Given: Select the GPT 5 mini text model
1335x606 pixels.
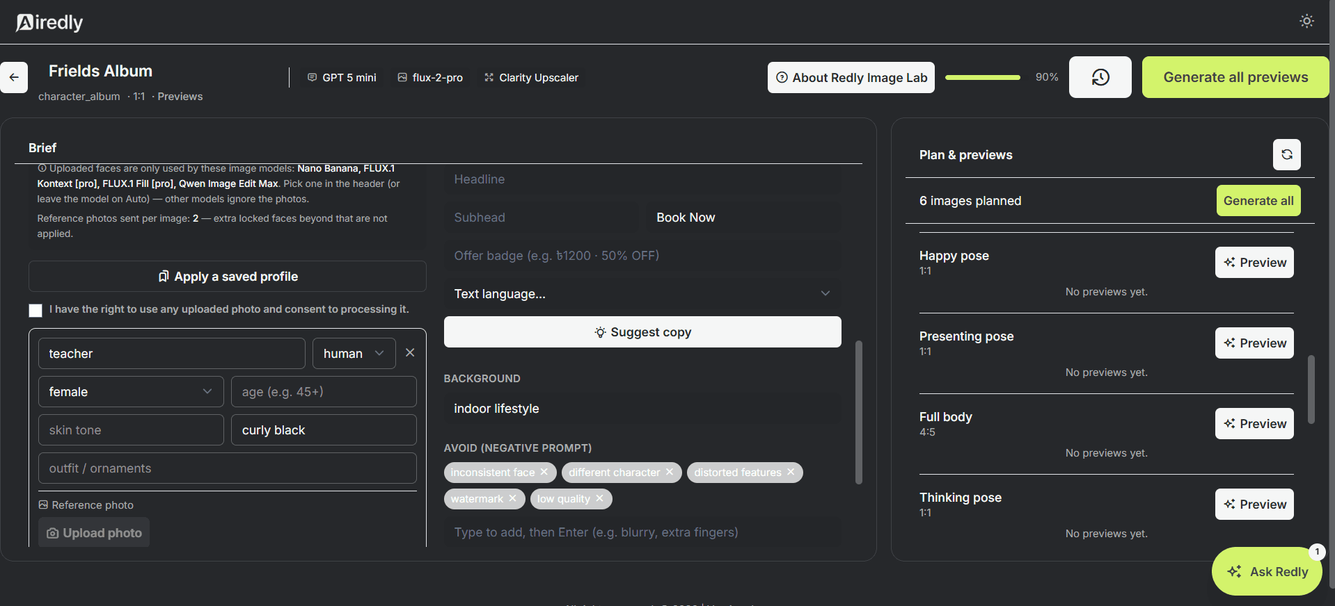Looking at the screenshot, I should click(342, 78).
